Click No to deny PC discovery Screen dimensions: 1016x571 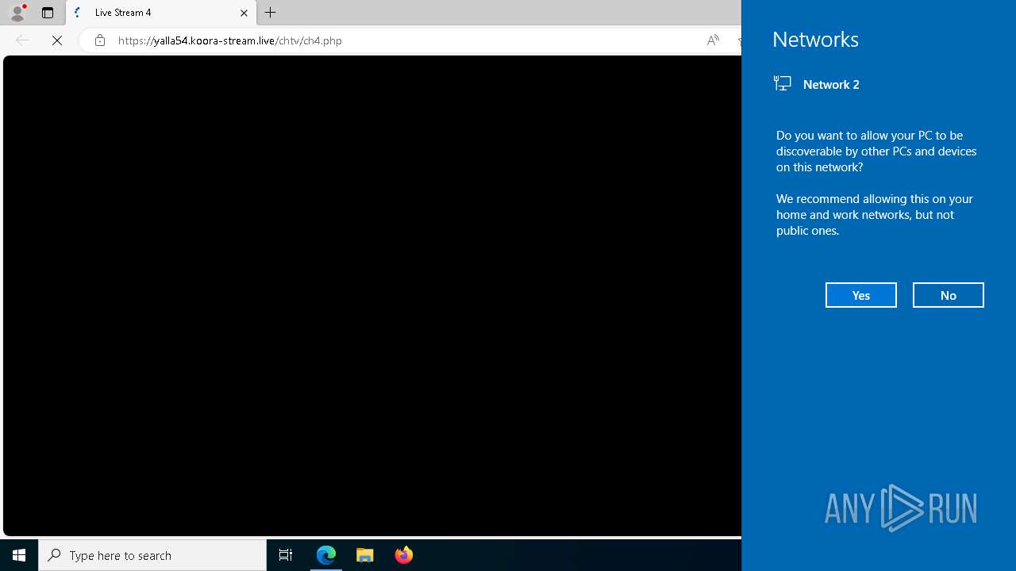click(949, 295)
